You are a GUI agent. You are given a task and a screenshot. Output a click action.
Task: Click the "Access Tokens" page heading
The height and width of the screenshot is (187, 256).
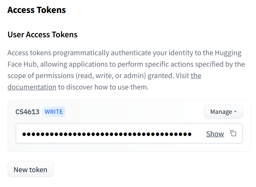coord(37,10)
